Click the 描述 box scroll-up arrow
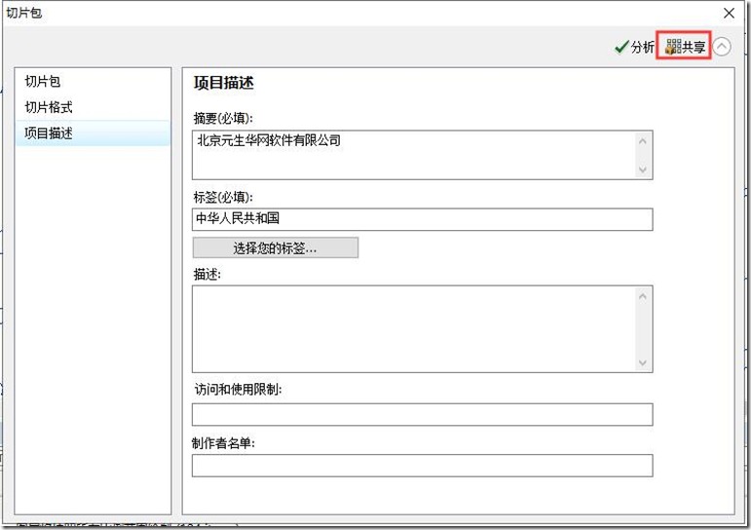This screenshot has width=751, height=530. click(642, 296)
